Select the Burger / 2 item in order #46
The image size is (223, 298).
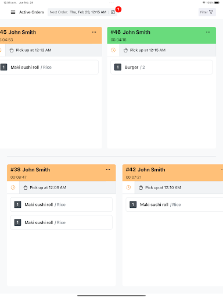point(161,67)
